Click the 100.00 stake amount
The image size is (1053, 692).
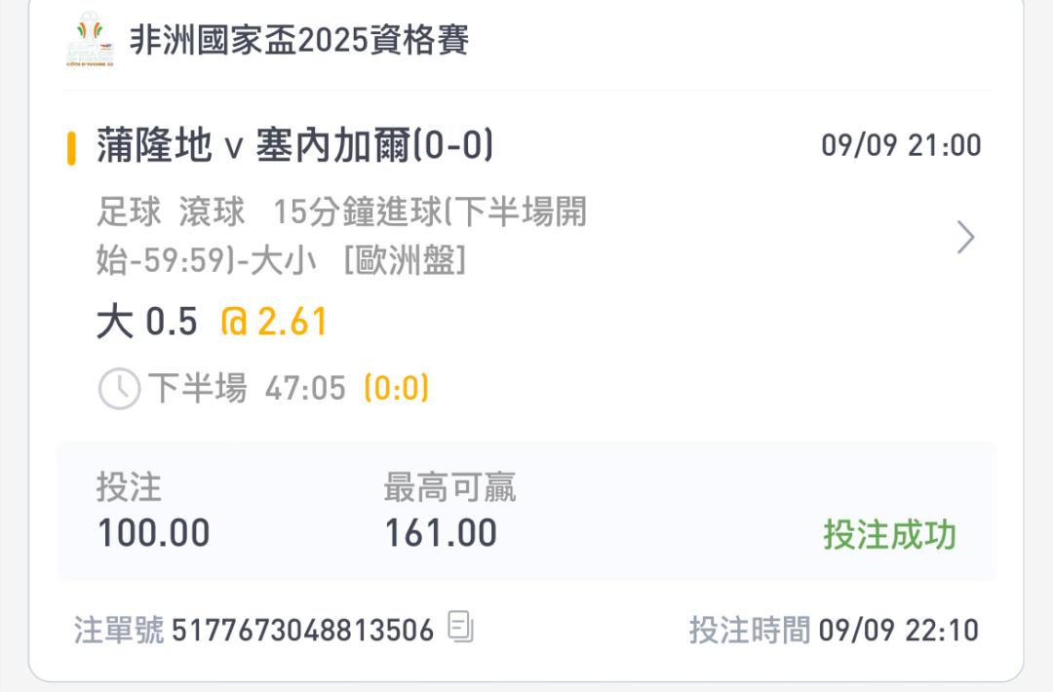tap(153, 533)
